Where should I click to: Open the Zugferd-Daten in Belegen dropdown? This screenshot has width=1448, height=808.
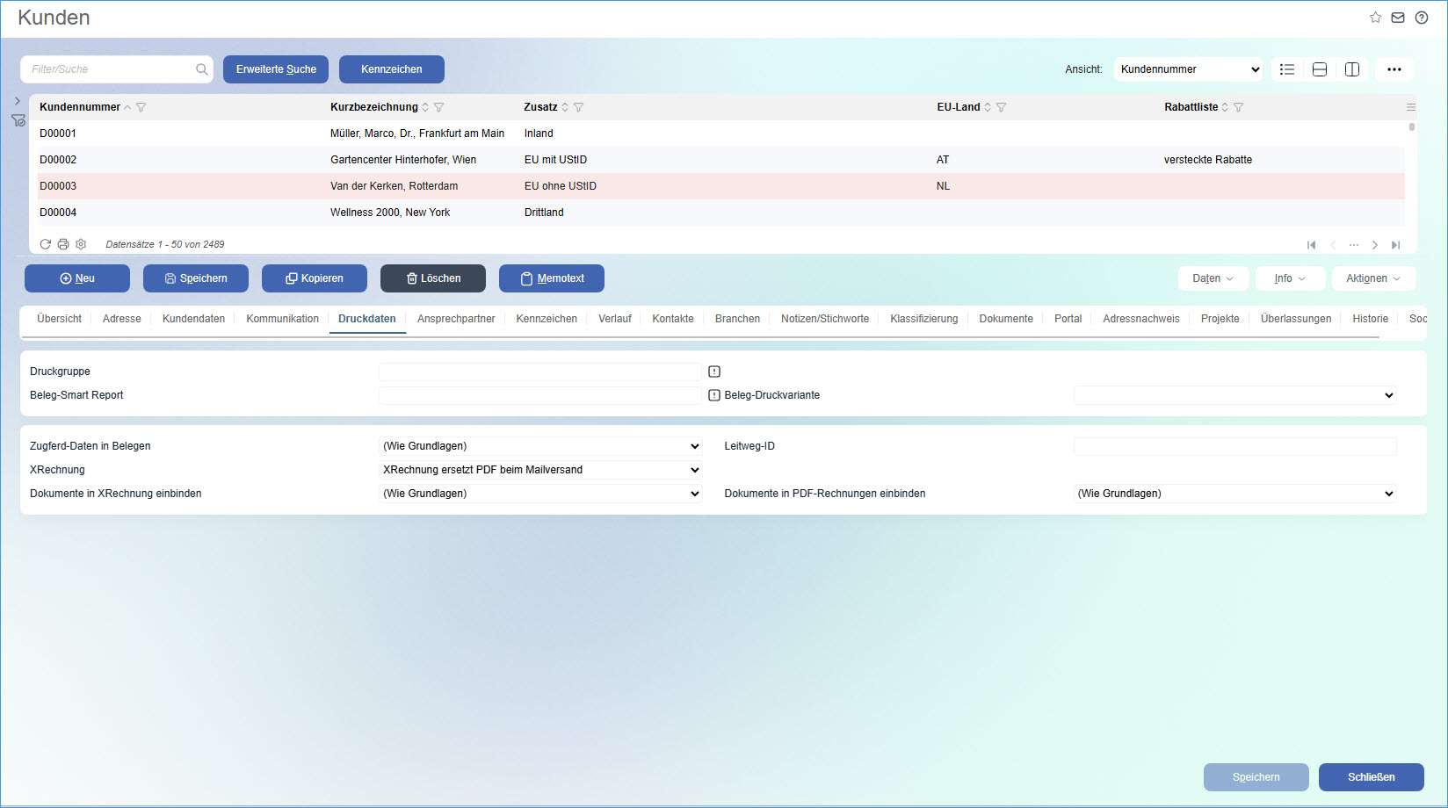coord(539,445)
